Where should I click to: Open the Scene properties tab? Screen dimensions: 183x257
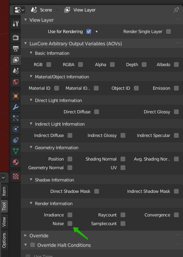click(x=16, y=70)
